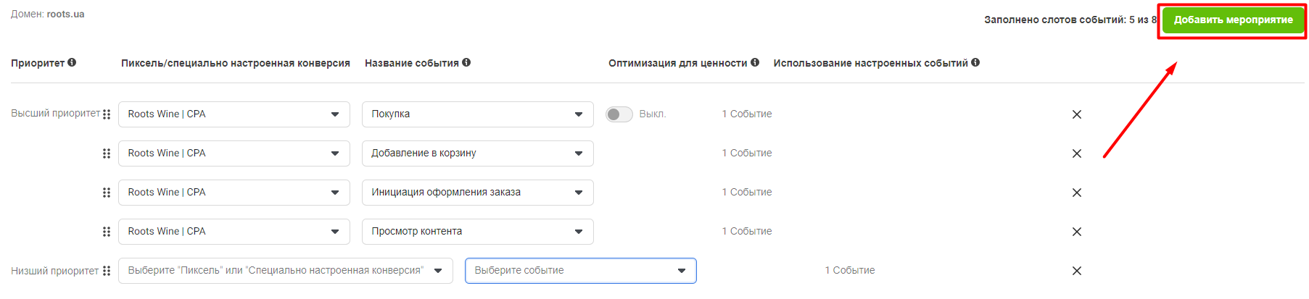Screen dimensions: 1309x299
Task: Open the Добавление в корзину event dropdown
Action: click(477, 153)
